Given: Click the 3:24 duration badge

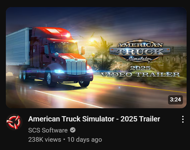Looking at the screenshot, I should (x=175, y=100).
